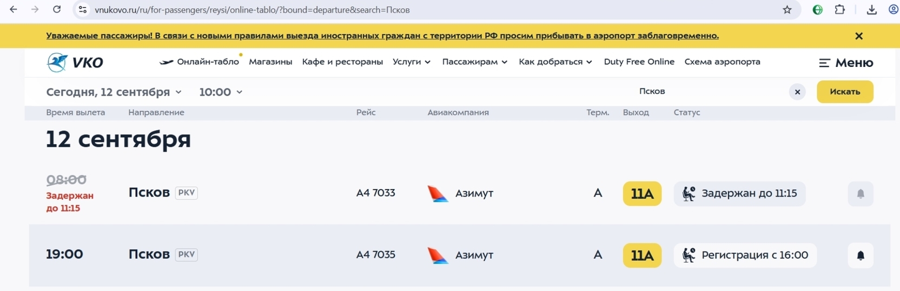Open the 10:00 time dropdown
The height and width of the screenshot is (291, 900).
click(x=221, y=92)
